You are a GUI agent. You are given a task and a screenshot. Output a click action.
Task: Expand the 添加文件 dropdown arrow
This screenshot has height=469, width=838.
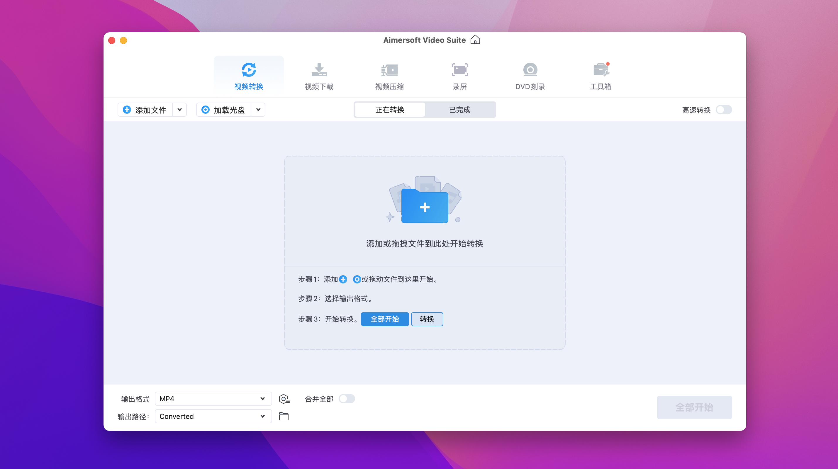coord(179,110)
